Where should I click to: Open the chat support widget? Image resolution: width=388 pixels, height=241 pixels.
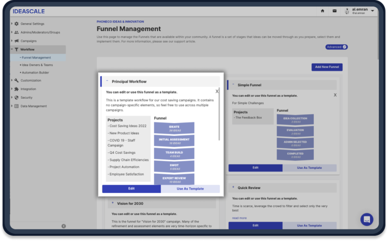coord(367,219)
